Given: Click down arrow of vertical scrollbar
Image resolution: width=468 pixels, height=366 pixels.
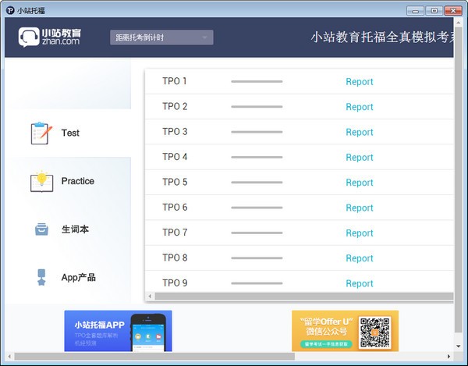Looking at the screenshot, I should point(458,346).
